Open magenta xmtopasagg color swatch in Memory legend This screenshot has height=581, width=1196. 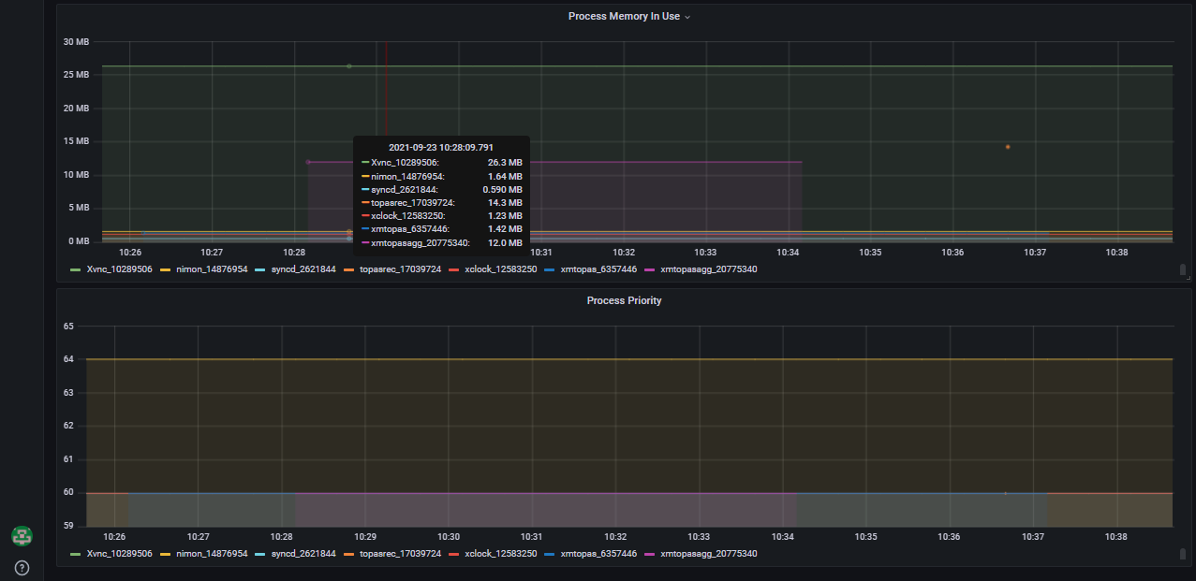click(x=649, y=269)
